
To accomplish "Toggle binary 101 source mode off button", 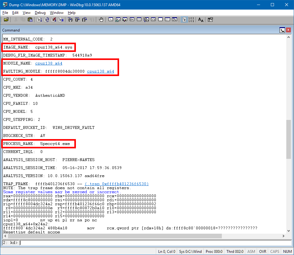I will [191, 19].
